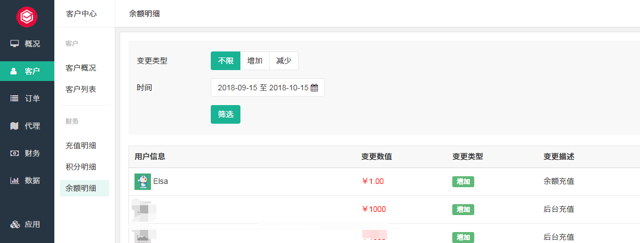
Task: Open 充值明细 in finance section
Action: 81,146
